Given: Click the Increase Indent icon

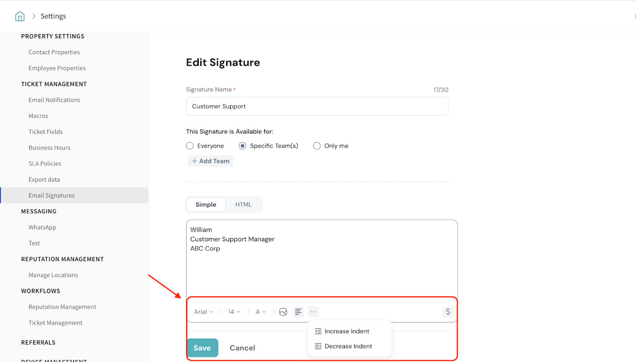Looking at the screenshot, I should (x=318, y=331).
